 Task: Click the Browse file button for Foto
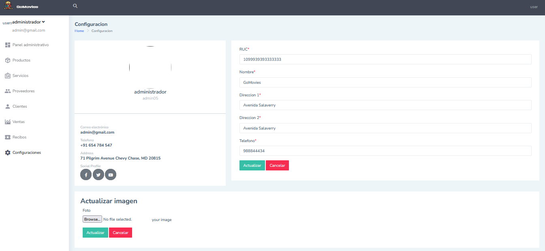(92, 219)
